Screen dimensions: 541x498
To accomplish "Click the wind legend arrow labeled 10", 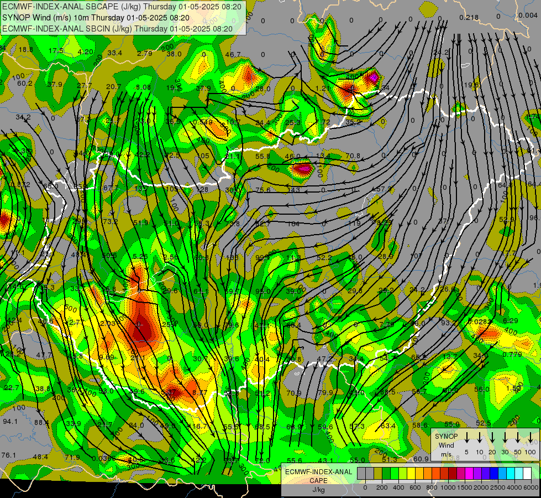I will [479, 438].
